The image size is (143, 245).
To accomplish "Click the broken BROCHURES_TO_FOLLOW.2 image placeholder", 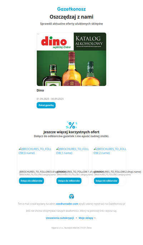I will 110,151.
